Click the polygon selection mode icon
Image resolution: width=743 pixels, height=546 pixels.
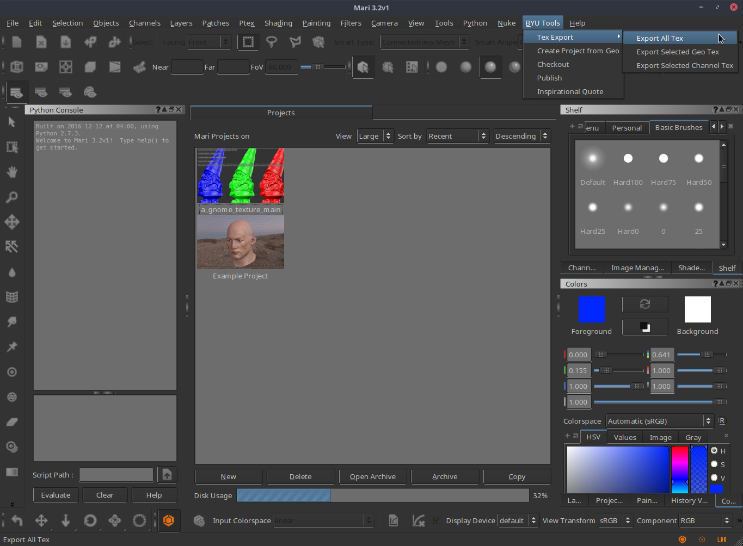click(295, 42)
